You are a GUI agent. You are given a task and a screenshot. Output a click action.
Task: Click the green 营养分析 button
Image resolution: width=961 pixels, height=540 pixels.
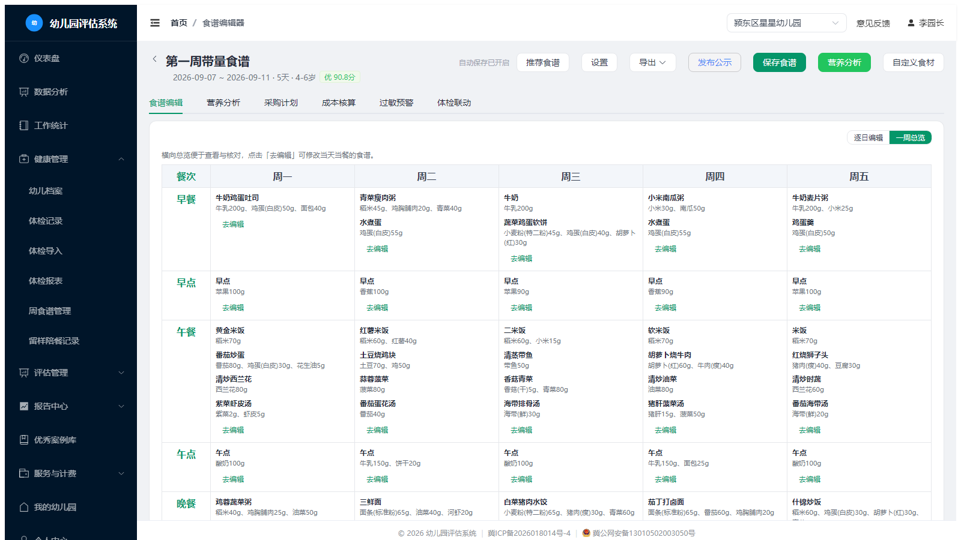point(844,62)
